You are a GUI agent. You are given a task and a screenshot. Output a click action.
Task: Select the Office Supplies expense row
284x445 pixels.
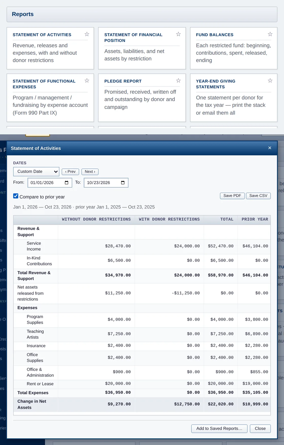tap(142, 358)
